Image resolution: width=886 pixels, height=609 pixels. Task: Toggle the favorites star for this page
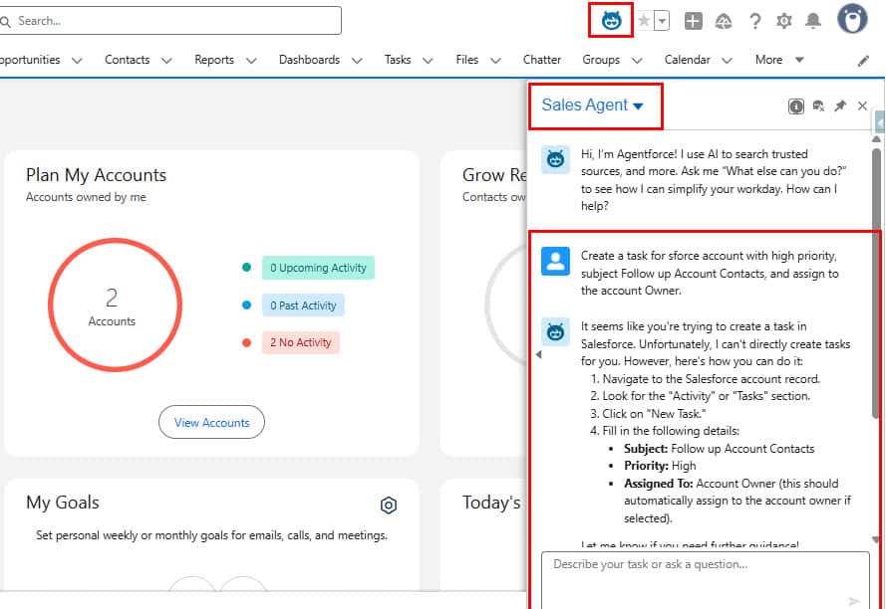(x=644, y=19)
